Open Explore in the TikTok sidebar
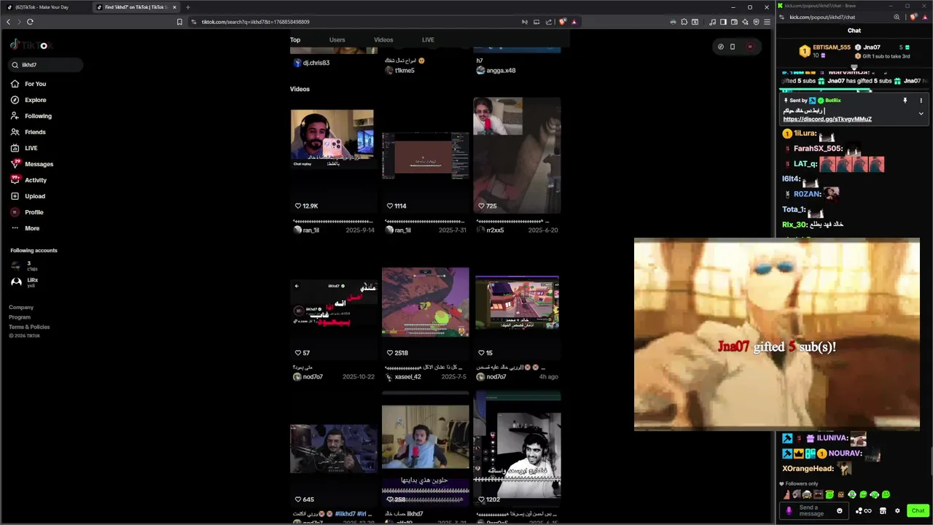This screenshot has height=525, width=933. click(x=29, y=100)
